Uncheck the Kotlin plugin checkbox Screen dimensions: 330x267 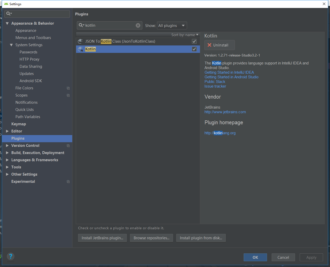tap(194, 49)
